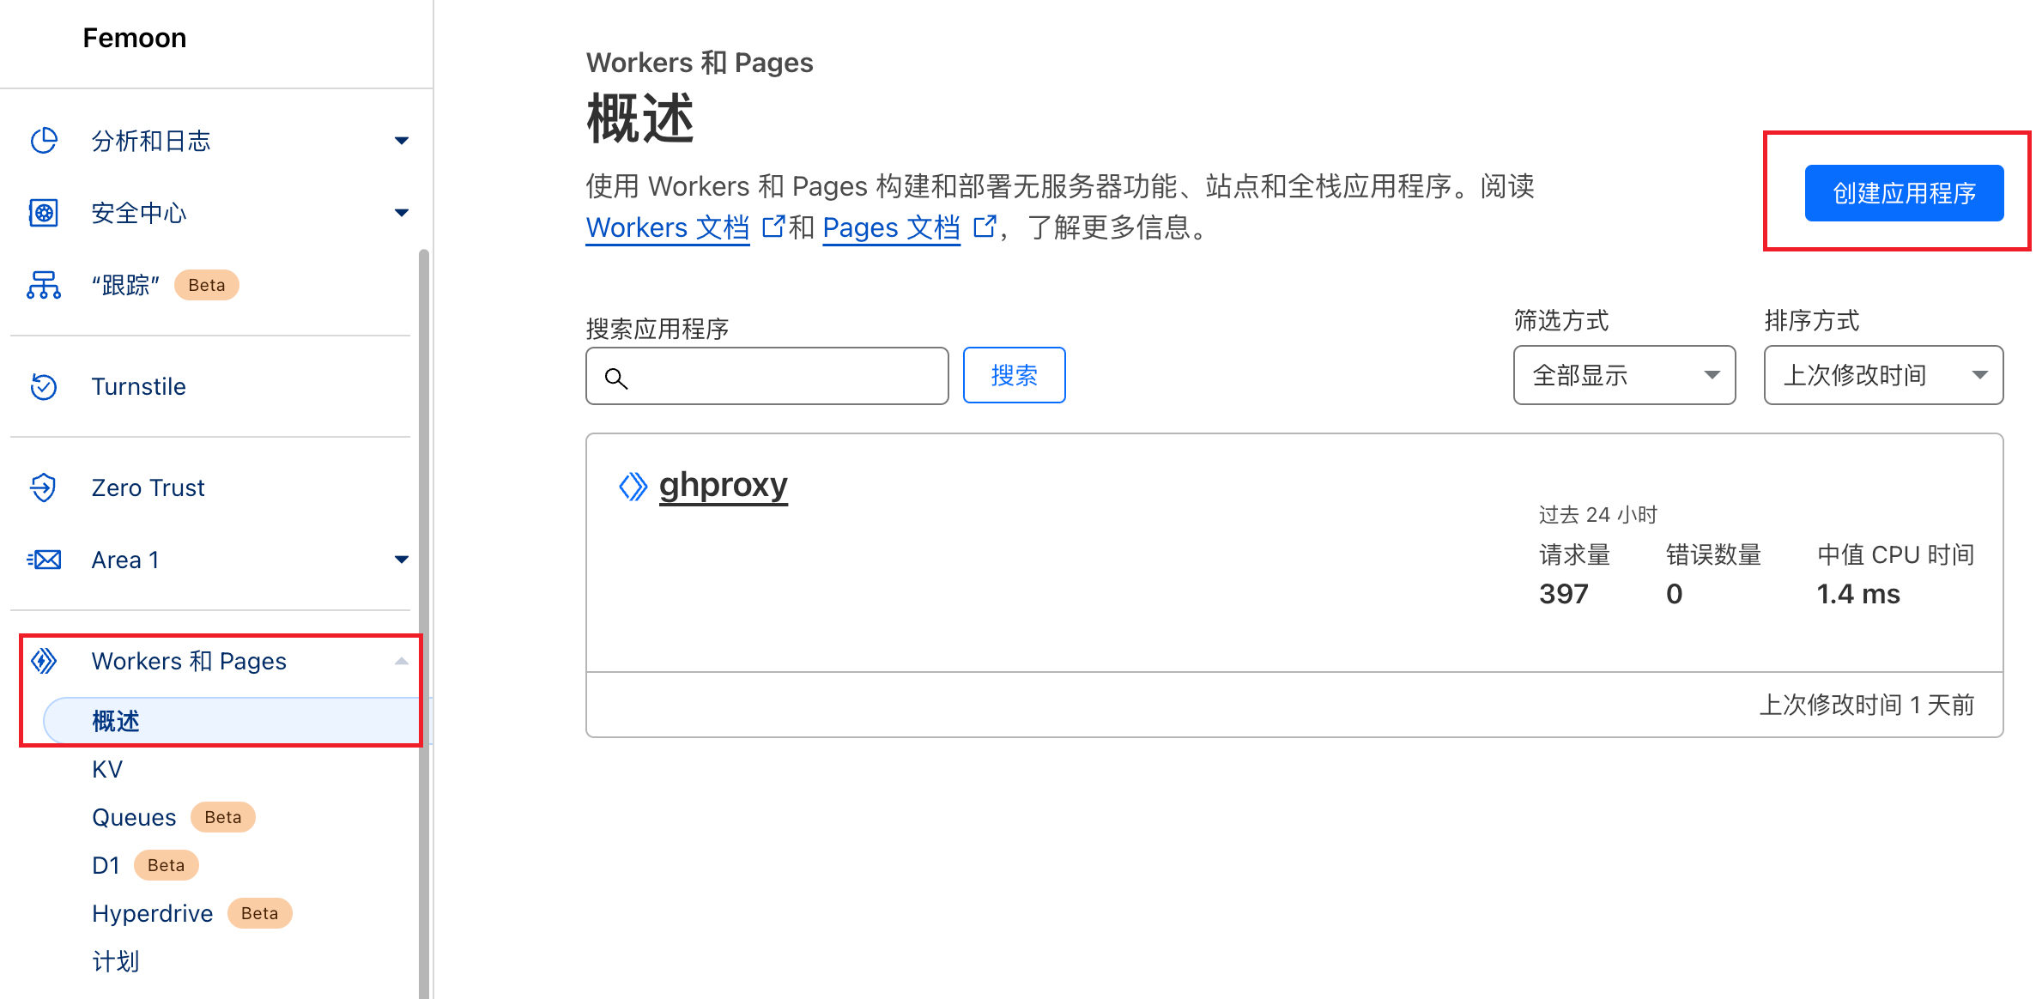This screenshot has height=999, width=2036.
Task: Click the 搜索 search button
Action: [x=1014, y=375]
